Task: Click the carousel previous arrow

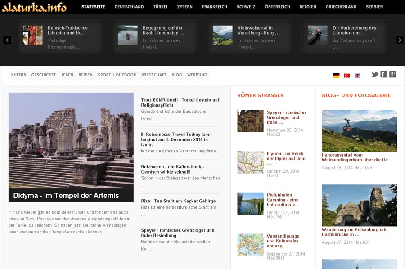Action: tap(7, 40)
